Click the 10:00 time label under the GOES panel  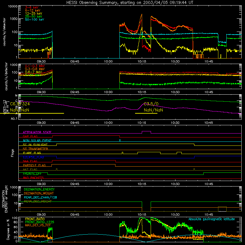[x=108, y=123]
